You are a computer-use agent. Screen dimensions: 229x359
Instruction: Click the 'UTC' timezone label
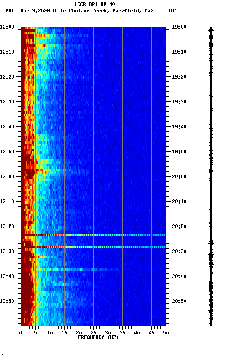point(172,11)
